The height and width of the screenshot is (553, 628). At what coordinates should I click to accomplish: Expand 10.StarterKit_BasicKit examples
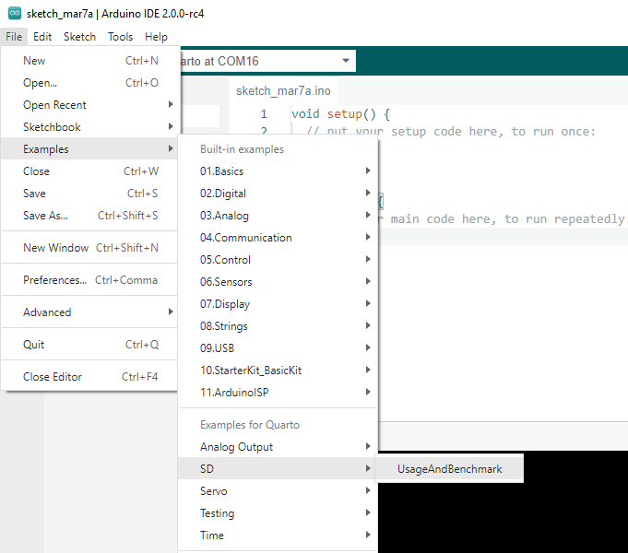coord(251,371)
